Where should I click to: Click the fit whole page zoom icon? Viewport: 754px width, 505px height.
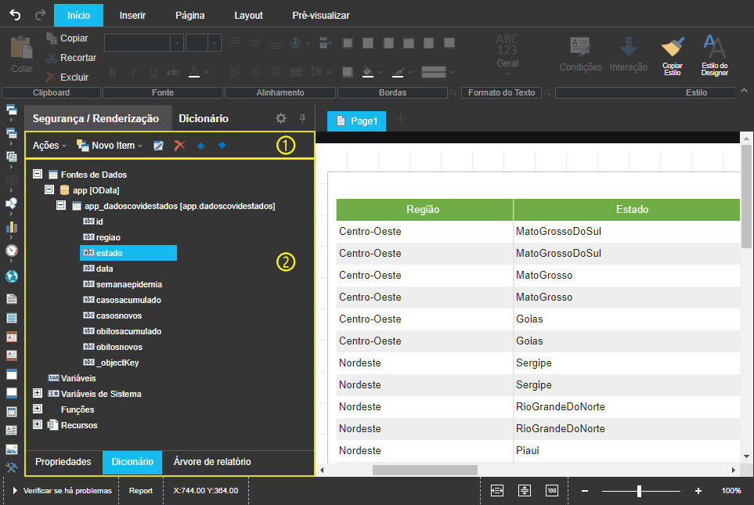(x=524, y=491)
